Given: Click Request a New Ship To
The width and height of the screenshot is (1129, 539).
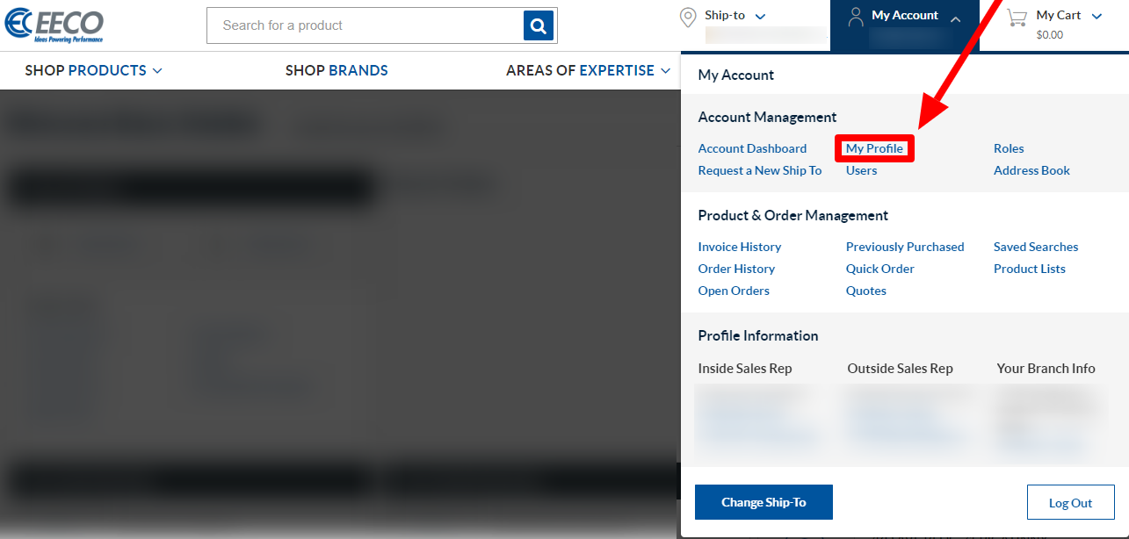Looking at the screenshot, I should pos(760,170).
